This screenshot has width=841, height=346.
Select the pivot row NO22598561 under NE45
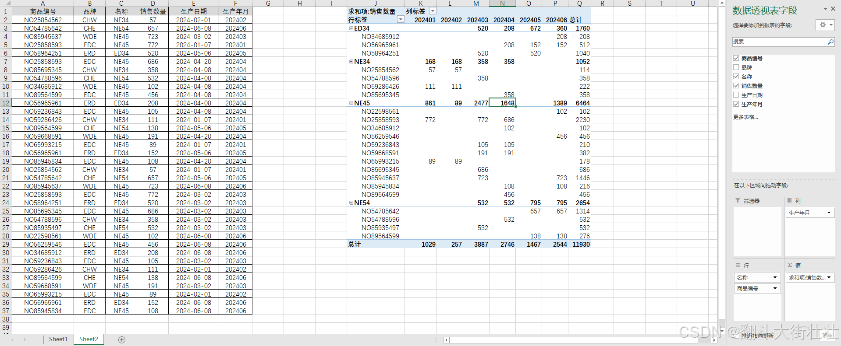click(380, 112)
